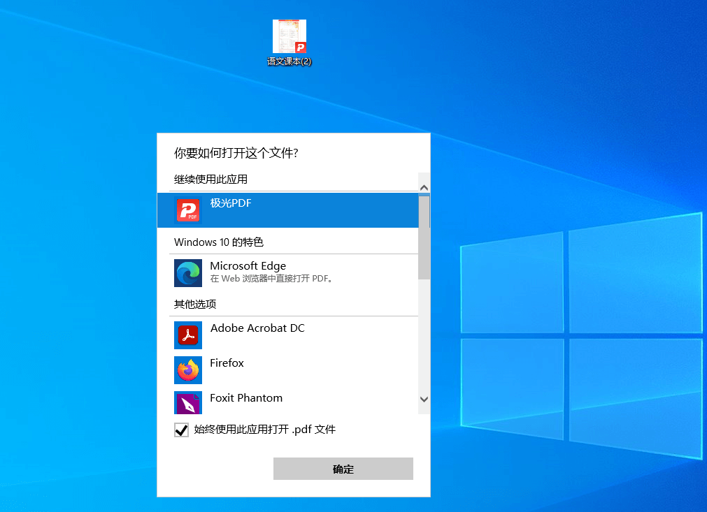Click the Adobe Acrobat DC icon
The image size is (707, 512).
tap(188, 335)
